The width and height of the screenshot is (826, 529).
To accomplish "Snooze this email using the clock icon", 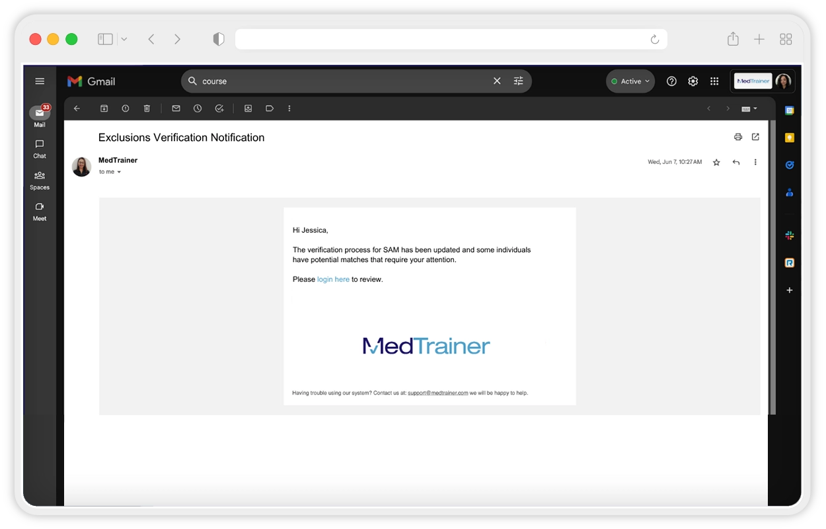I will click(198, 108).
